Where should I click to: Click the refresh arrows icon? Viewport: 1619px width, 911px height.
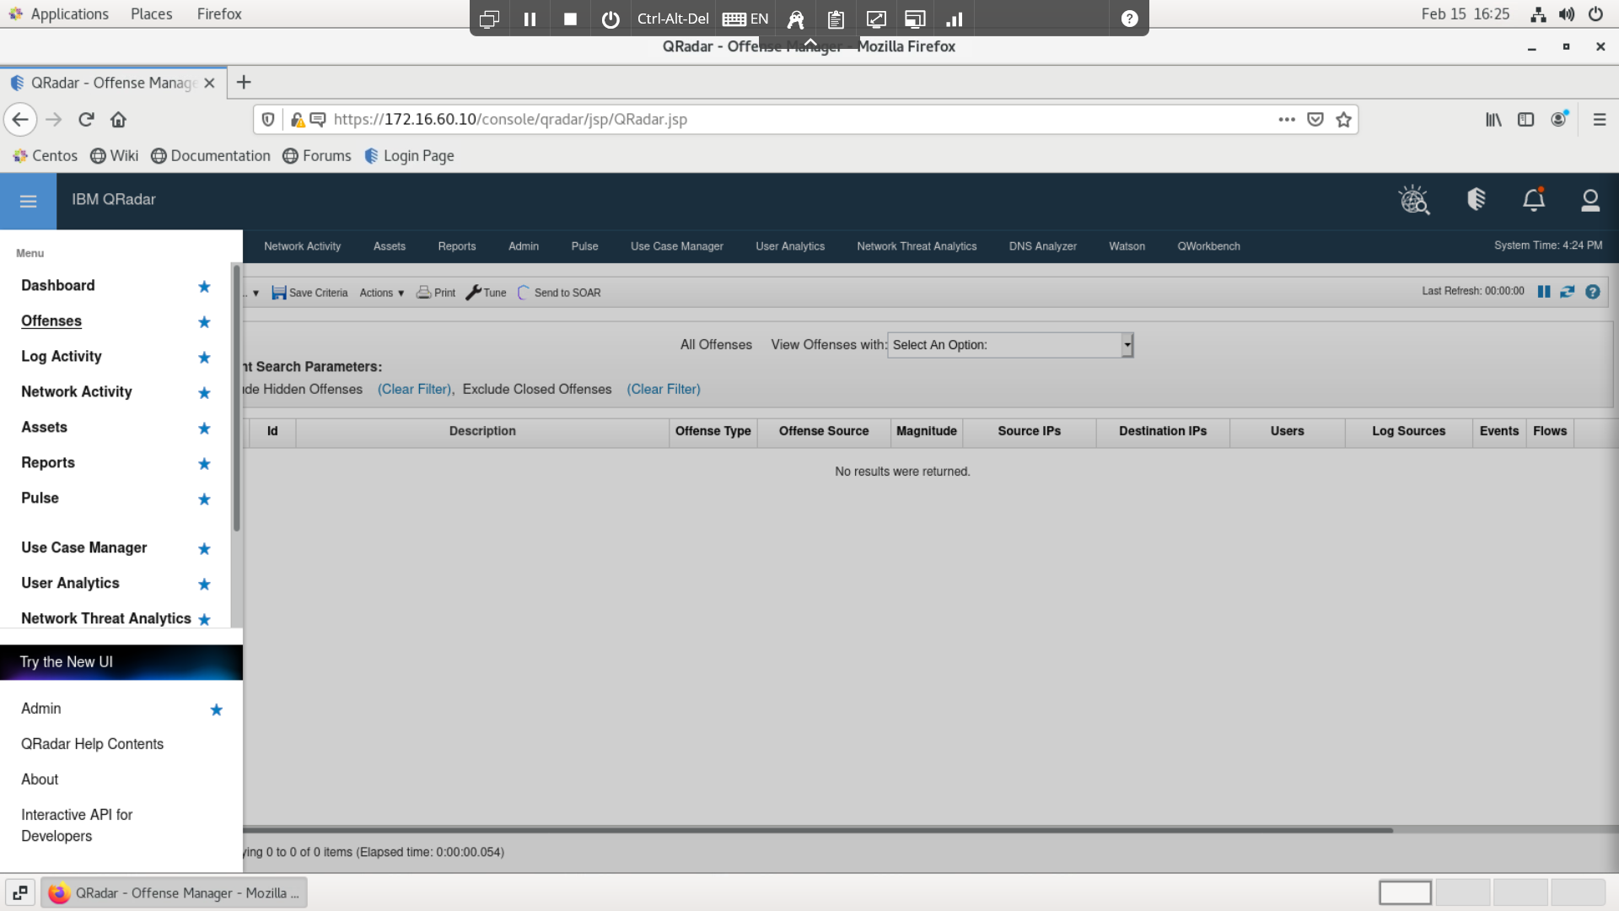coord(1567,292)
